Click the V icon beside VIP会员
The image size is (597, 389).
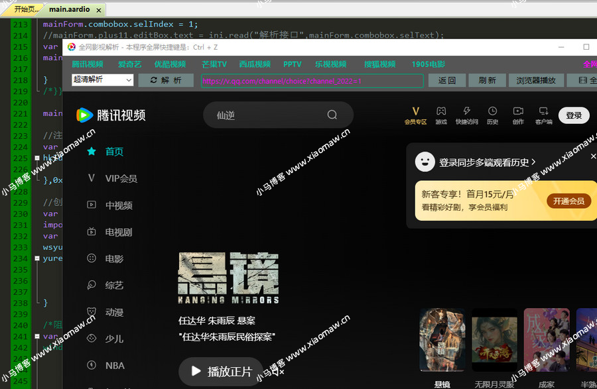[x=92, y=178]
